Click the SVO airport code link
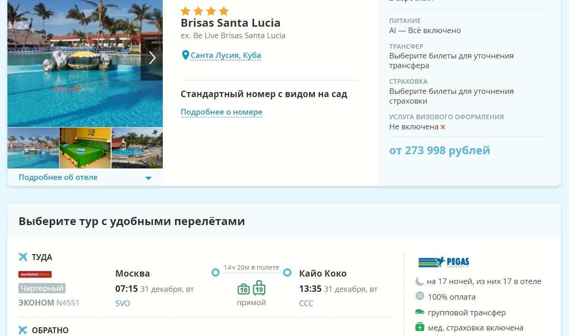The width and height of the screenshot is (569, 336). (x=123, y=303)
